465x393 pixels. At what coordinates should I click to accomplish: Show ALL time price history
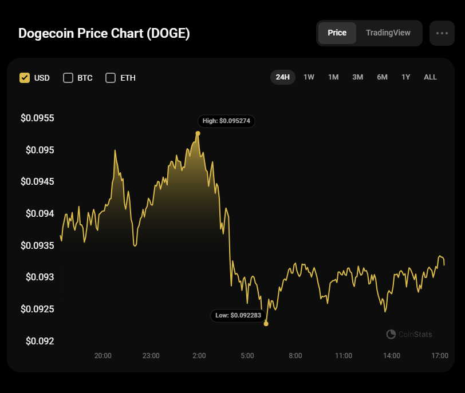tap(430, 77)
